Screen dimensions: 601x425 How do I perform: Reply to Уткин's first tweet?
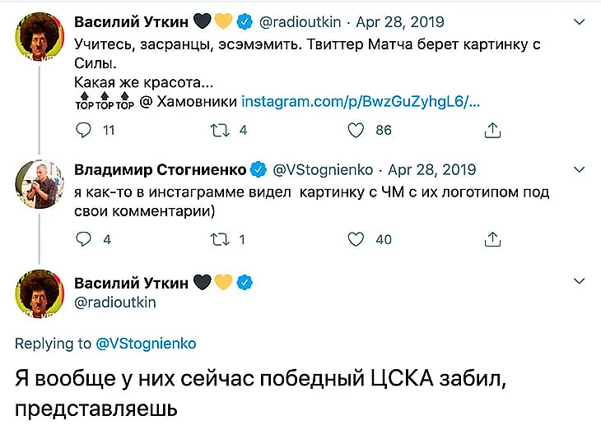(84, 130)
